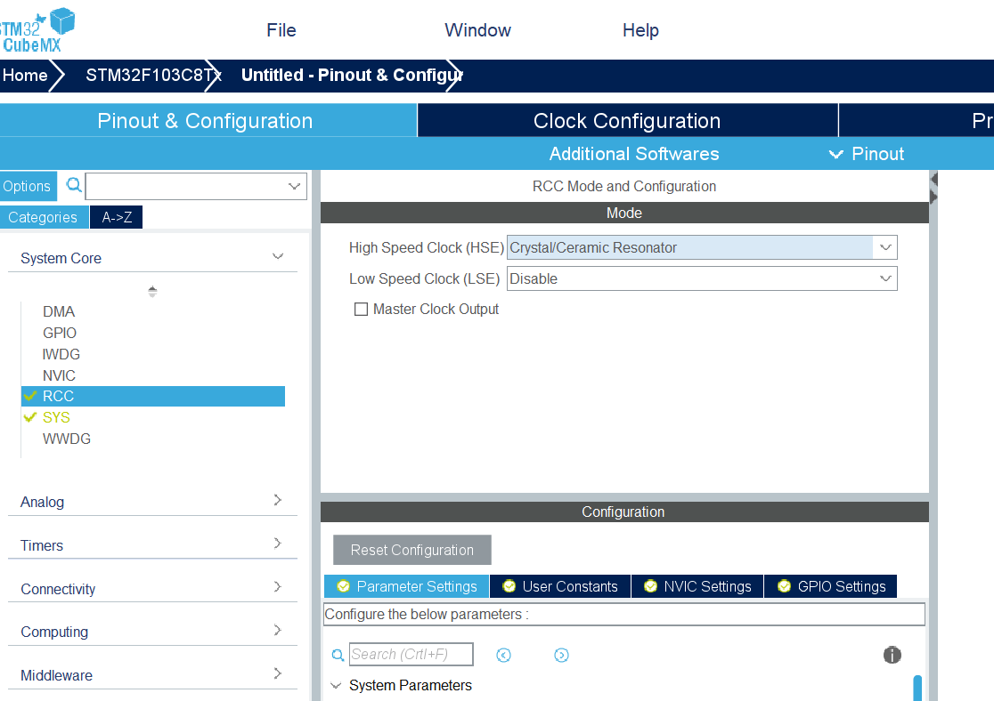Open the File menu

coord(281,30)
